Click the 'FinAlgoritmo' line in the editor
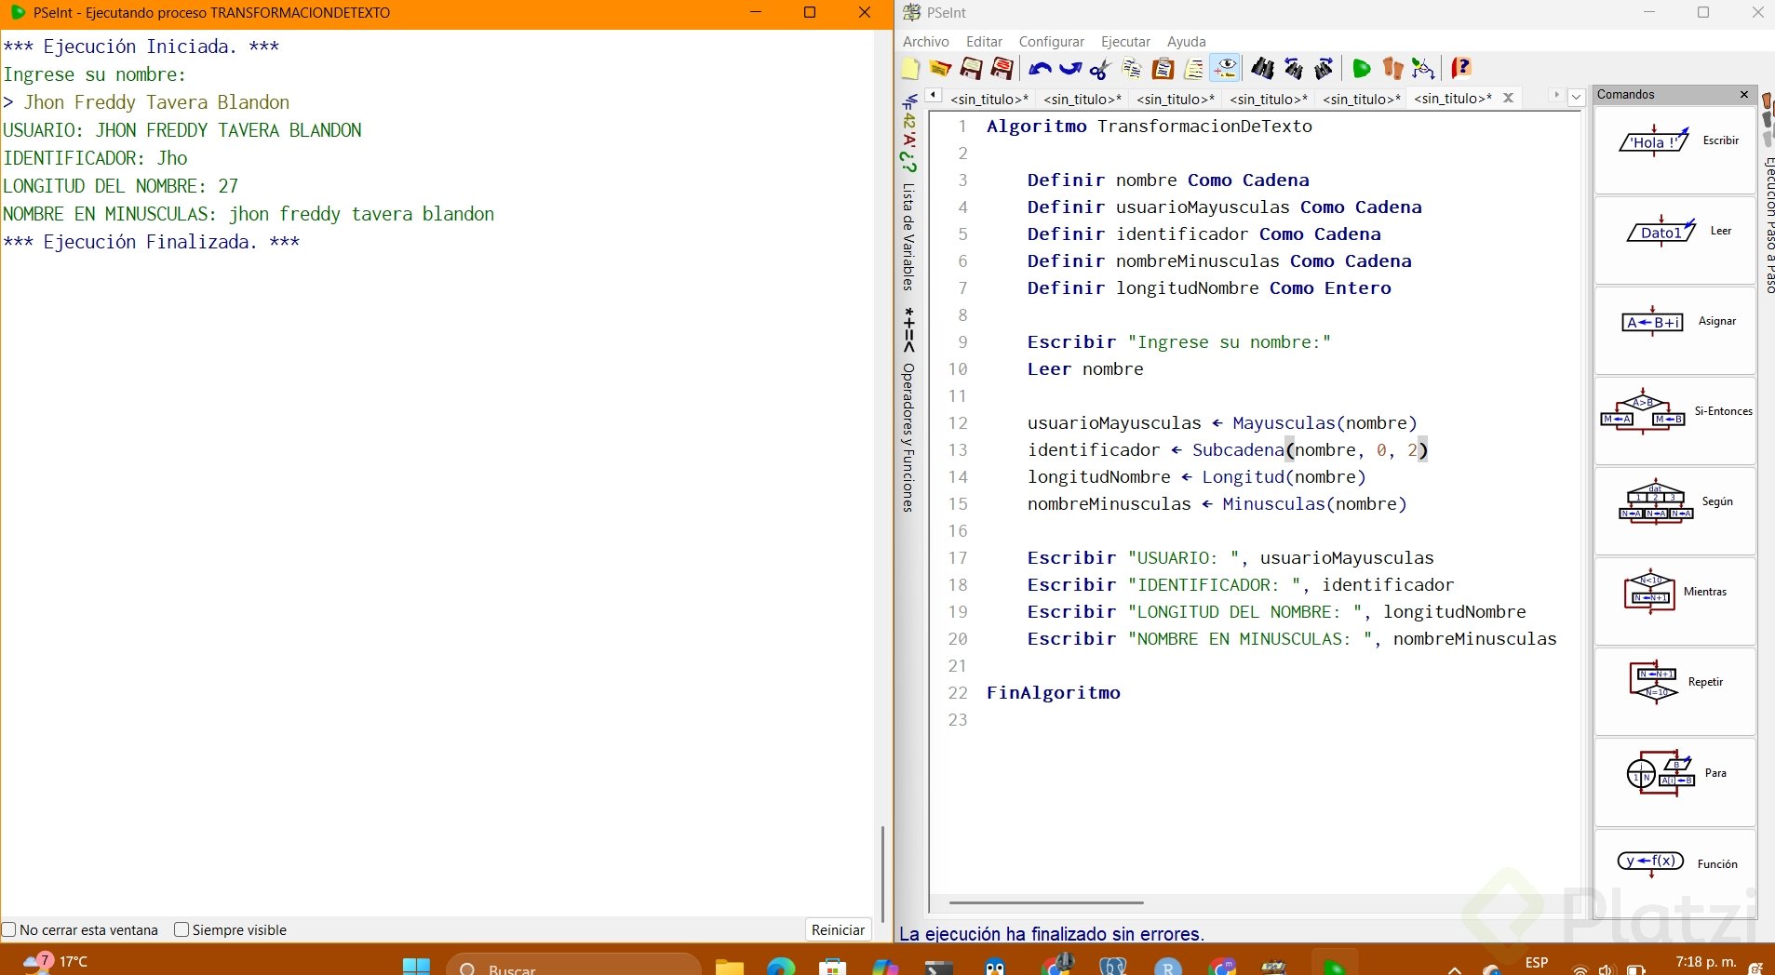The height and width of the screenshot is (975, 1775). click(1054, 693)
